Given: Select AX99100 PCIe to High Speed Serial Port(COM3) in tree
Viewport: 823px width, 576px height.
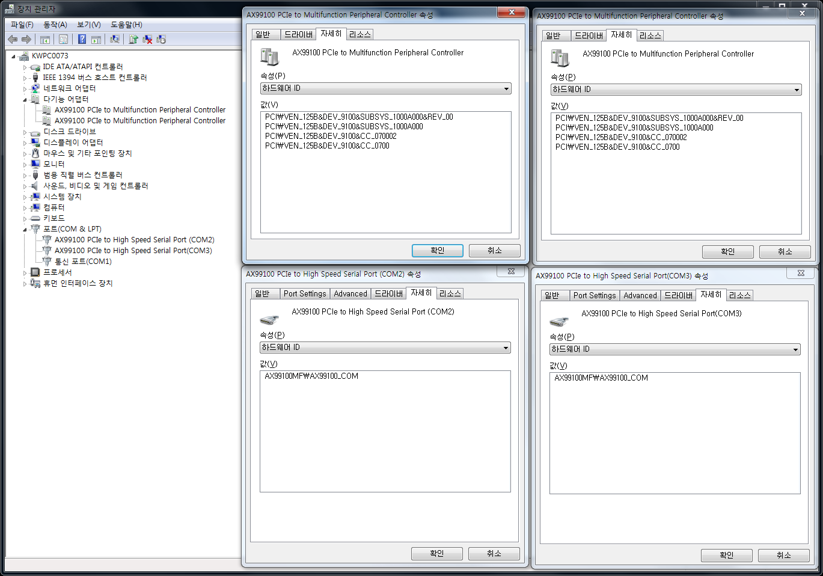Looking at the screenshot, I should 133,251.
